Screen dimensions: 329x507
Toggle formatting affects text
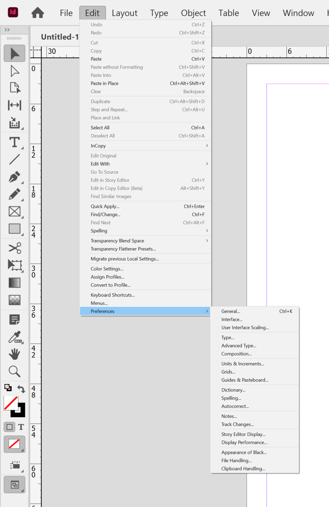(21, 427)
